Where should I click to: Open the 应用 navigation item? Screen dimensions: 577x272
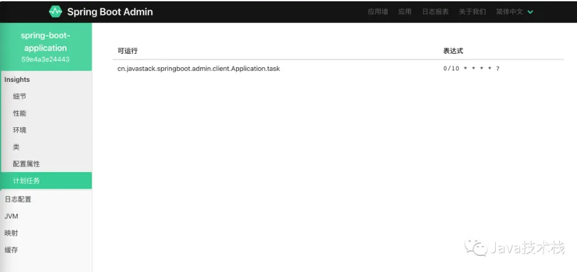pos(405,12)
